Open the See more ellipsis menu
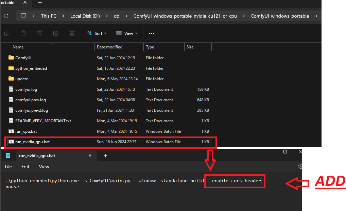 [x=152, y=34]
